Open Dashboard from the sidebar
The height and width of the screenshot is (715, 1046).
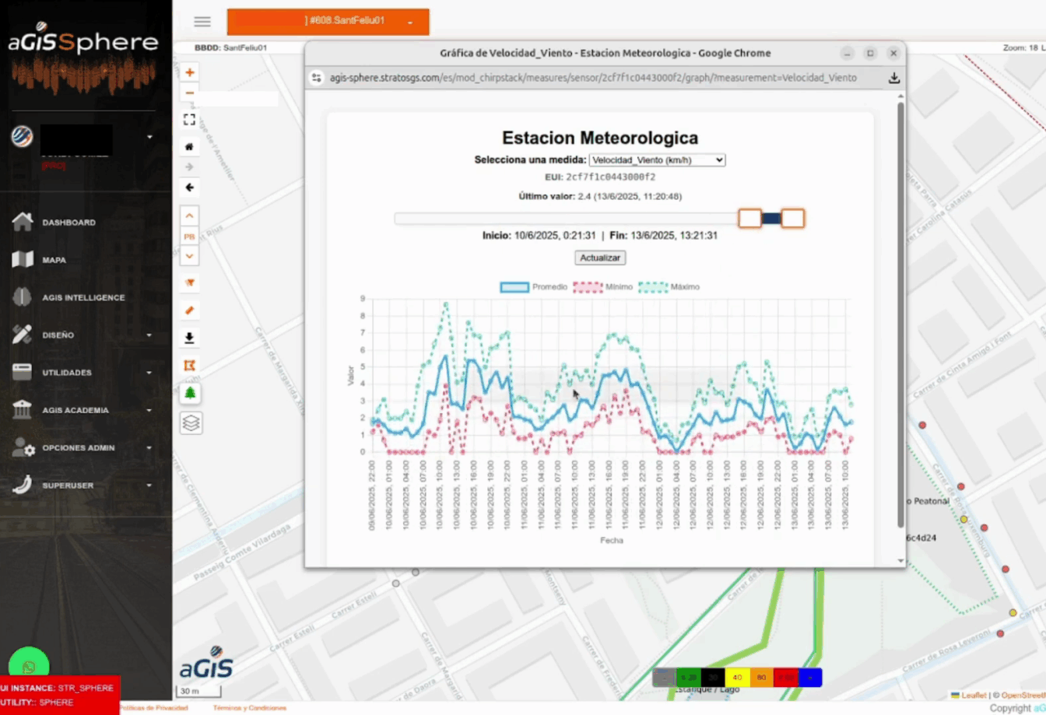click(x=68, y=223)
